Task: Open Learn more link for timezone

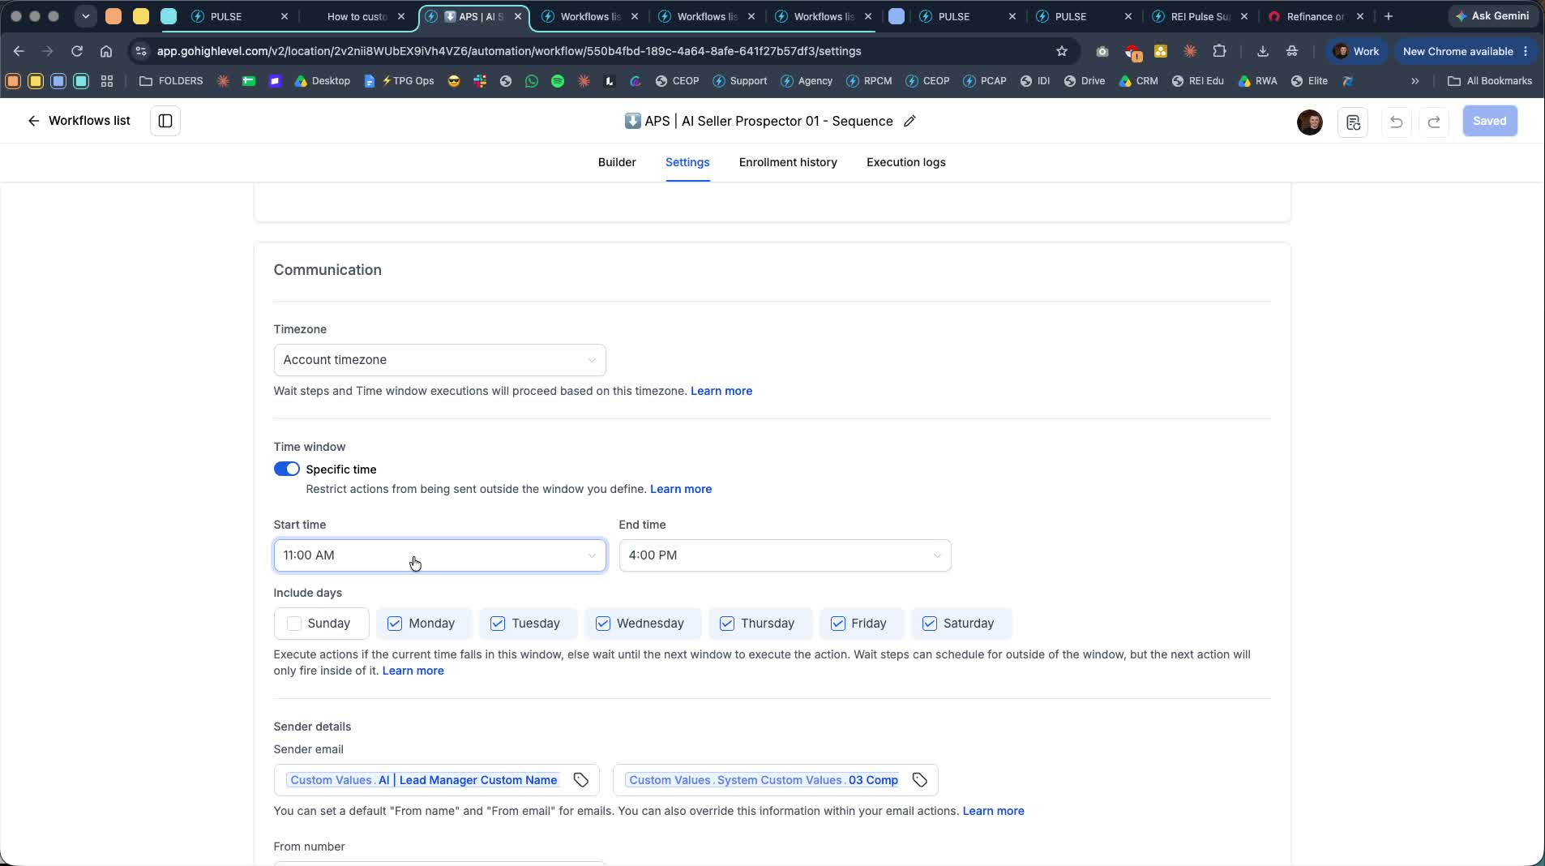Action: (x=721, y=391)
